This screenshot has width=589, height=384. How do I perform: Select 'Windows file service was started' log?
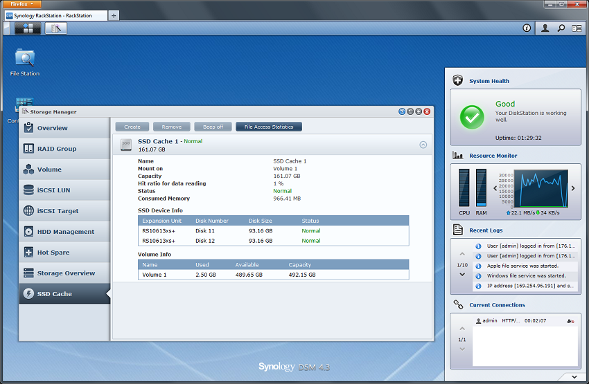525,275
